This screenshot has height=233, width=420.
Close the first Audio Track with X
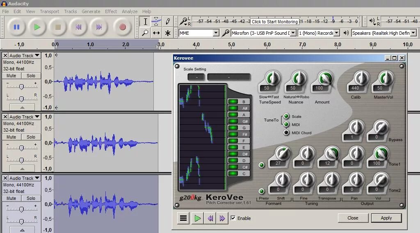pos(5,56)
